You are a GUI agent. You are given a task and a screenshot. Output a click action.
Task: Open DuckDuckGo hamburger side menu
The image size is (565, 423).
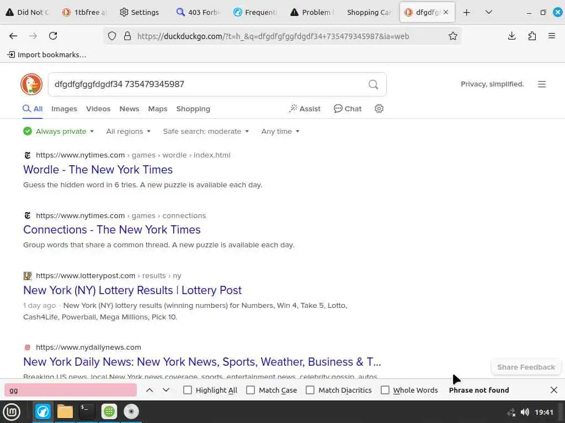[542, 84]
